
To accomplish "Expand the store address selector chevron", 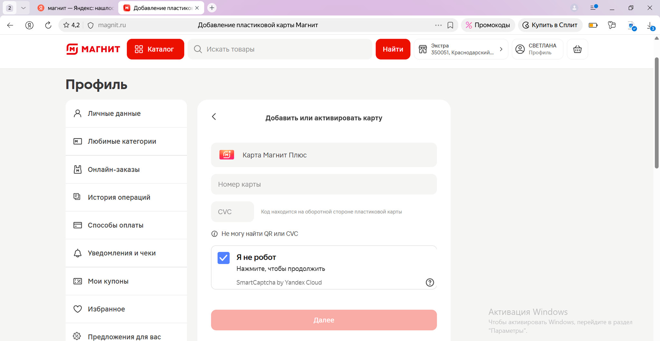I will coord(501,49).
